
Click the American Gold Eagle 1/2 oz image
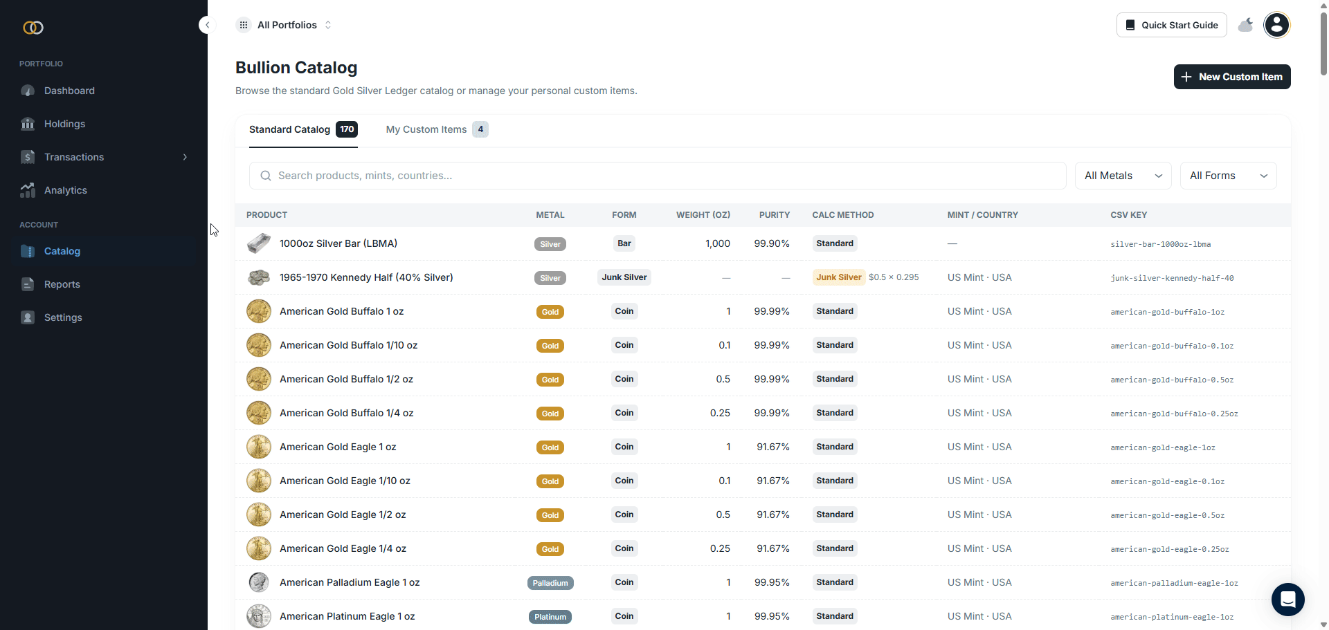click(x=259, y=515)
